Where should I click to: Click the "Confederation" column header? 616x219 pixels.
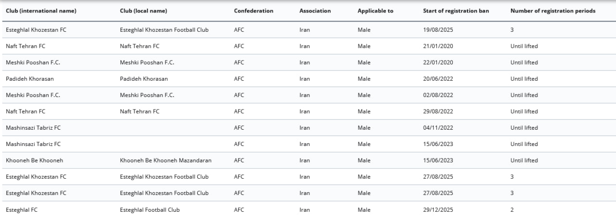click(254, 11)
